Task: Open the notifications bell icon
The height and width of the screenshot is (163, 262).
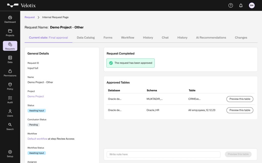Action: 241,6
